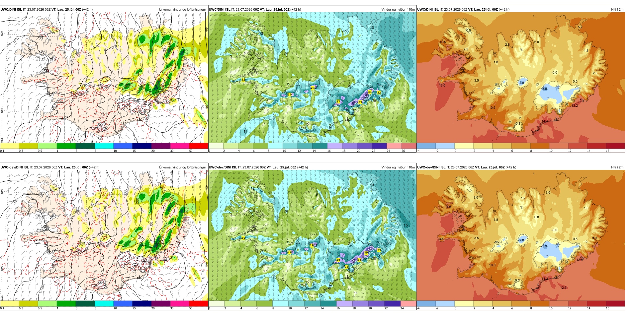Click the purple 20–30 swatch in UWC-dev precipitation legend
This screenshot has height=315, width=631.
tap(161, 303)
